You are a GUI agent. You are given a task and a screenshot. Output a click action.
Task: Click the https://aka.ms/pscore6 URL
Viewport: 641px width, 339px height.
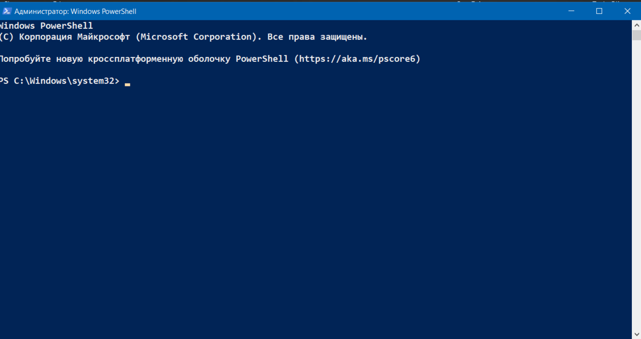(x=357, y=59)
